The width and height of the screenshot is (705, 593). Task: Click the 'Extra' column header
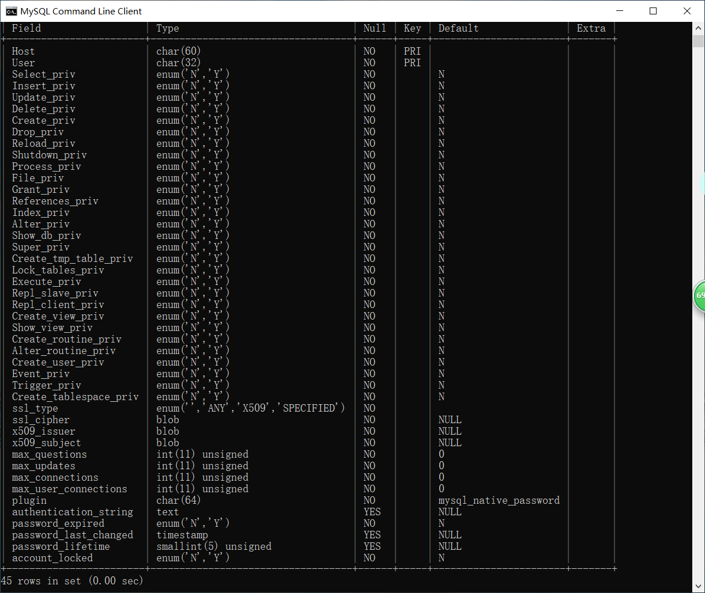pos(591,28)
